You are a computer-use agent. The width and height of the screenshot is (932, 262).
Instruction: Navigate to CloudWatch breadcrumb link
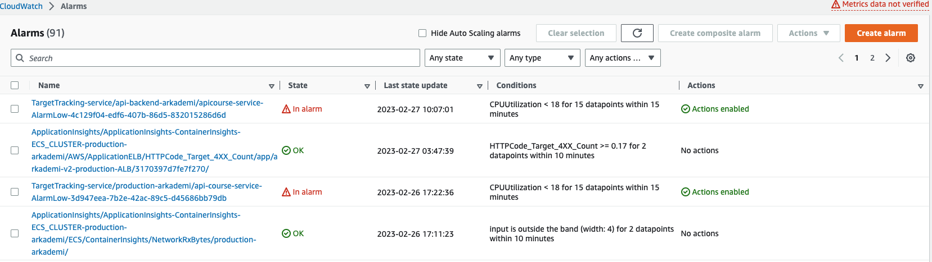(x=21, y=6)
